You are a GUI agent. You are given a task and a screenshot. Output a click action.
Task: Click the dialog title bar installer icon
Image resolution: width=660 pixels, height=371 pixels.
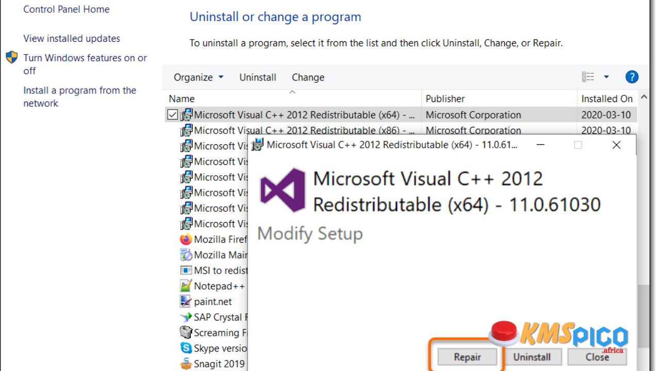[x=257, y=145]
